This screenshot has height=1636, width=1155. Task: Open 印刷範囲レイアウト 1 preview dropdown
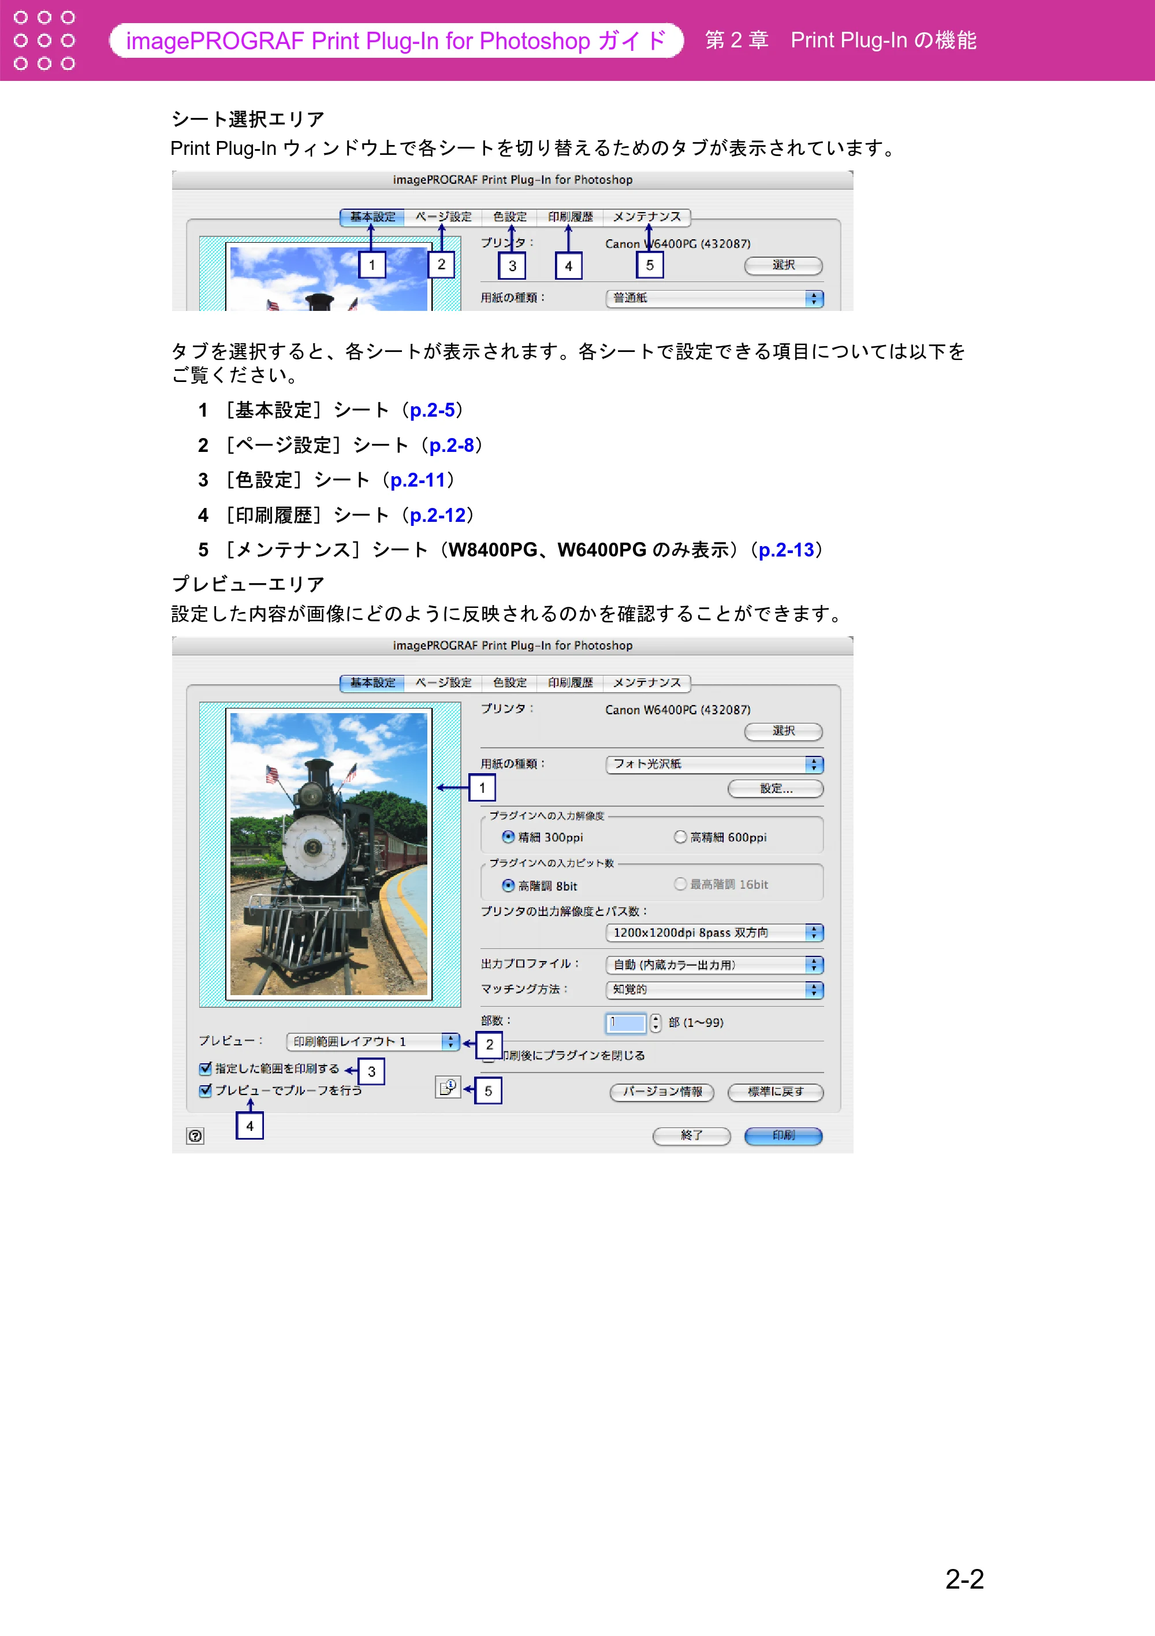(372, 1041)
